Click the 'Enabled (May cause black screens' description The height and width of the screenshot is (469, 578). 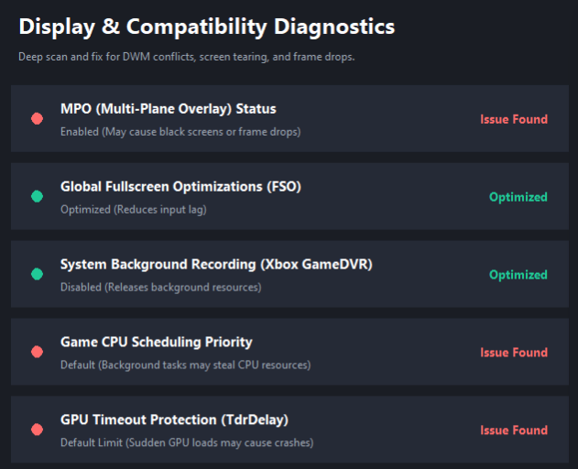(x=180, y=132)
